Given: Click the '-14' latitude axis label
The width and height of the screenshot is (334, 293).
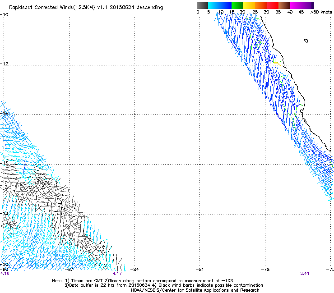Looking at the screenshot, I should (x=4, y=113).
